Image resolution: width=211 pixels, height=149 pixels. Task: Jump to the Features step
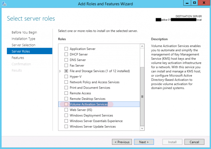(x=18, y=58)
